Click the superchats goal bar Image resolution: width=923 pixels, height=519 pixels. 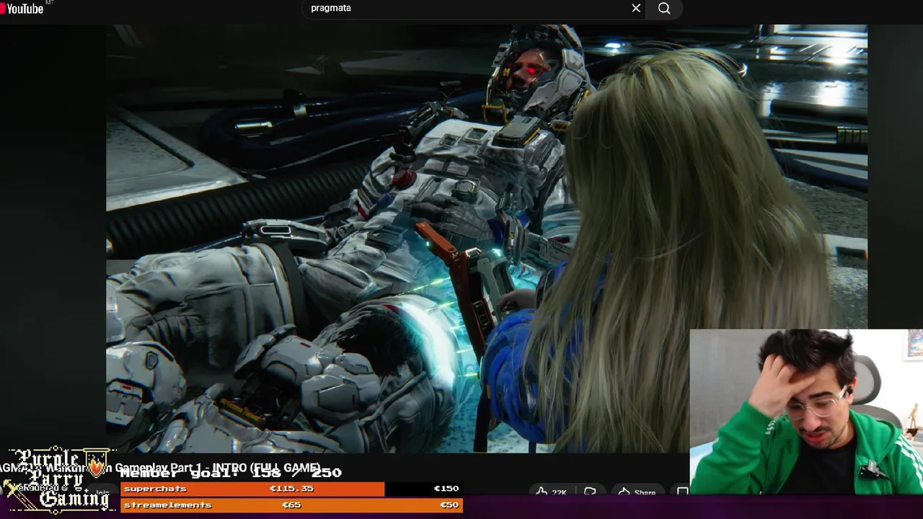click(291, 489)
